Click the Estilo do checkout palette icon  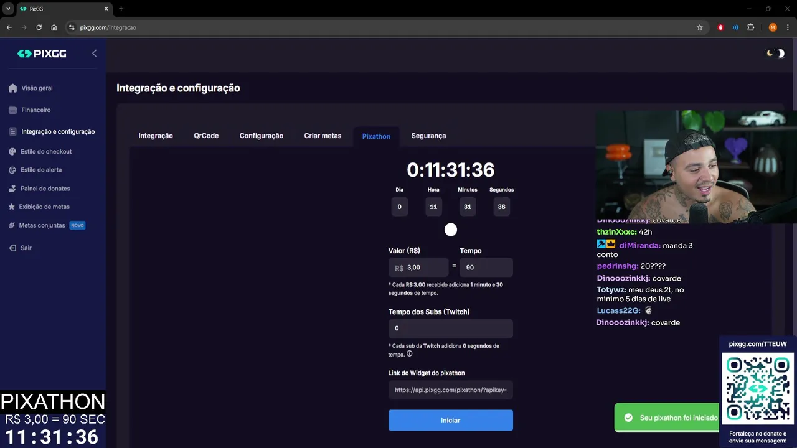pyautogui.click(x=12, y=152)
